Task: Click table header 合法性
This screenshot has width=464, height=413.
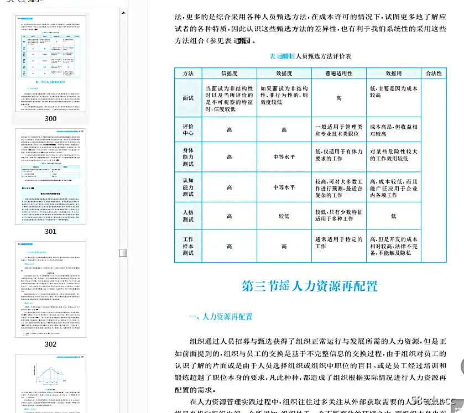Action: tap(434, 74)
